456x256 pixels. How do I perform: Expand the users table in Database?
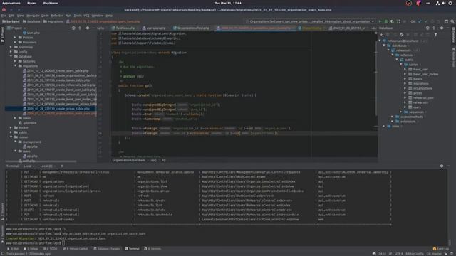tap(405, 107)
